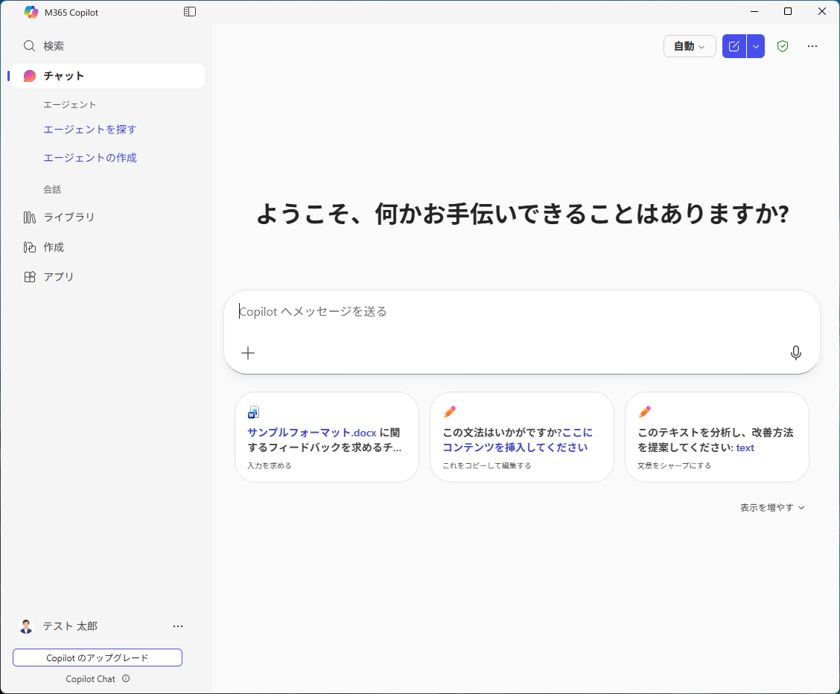
Task: Attach content using the plus icon
Action: pos(247,352)
